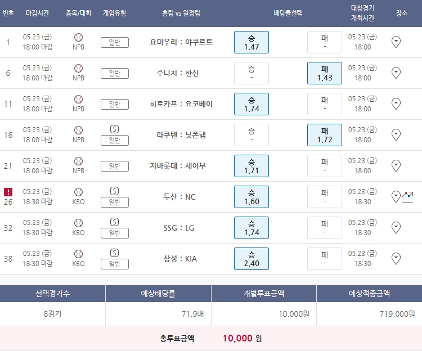Screen dimensions: 422x351
Task: Click the location pin for 주니치 vs 한신
Action: (396, 73)
